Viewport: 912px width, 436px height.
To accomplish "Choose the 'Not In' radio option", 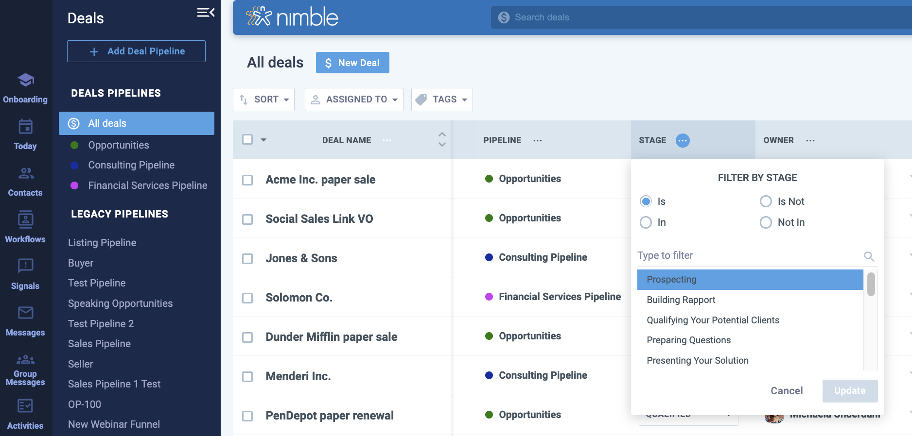I will coord(766,222).
